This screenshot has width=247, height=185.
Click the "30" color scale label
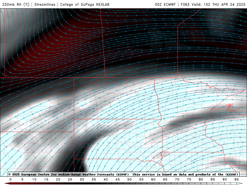(82, 179)
